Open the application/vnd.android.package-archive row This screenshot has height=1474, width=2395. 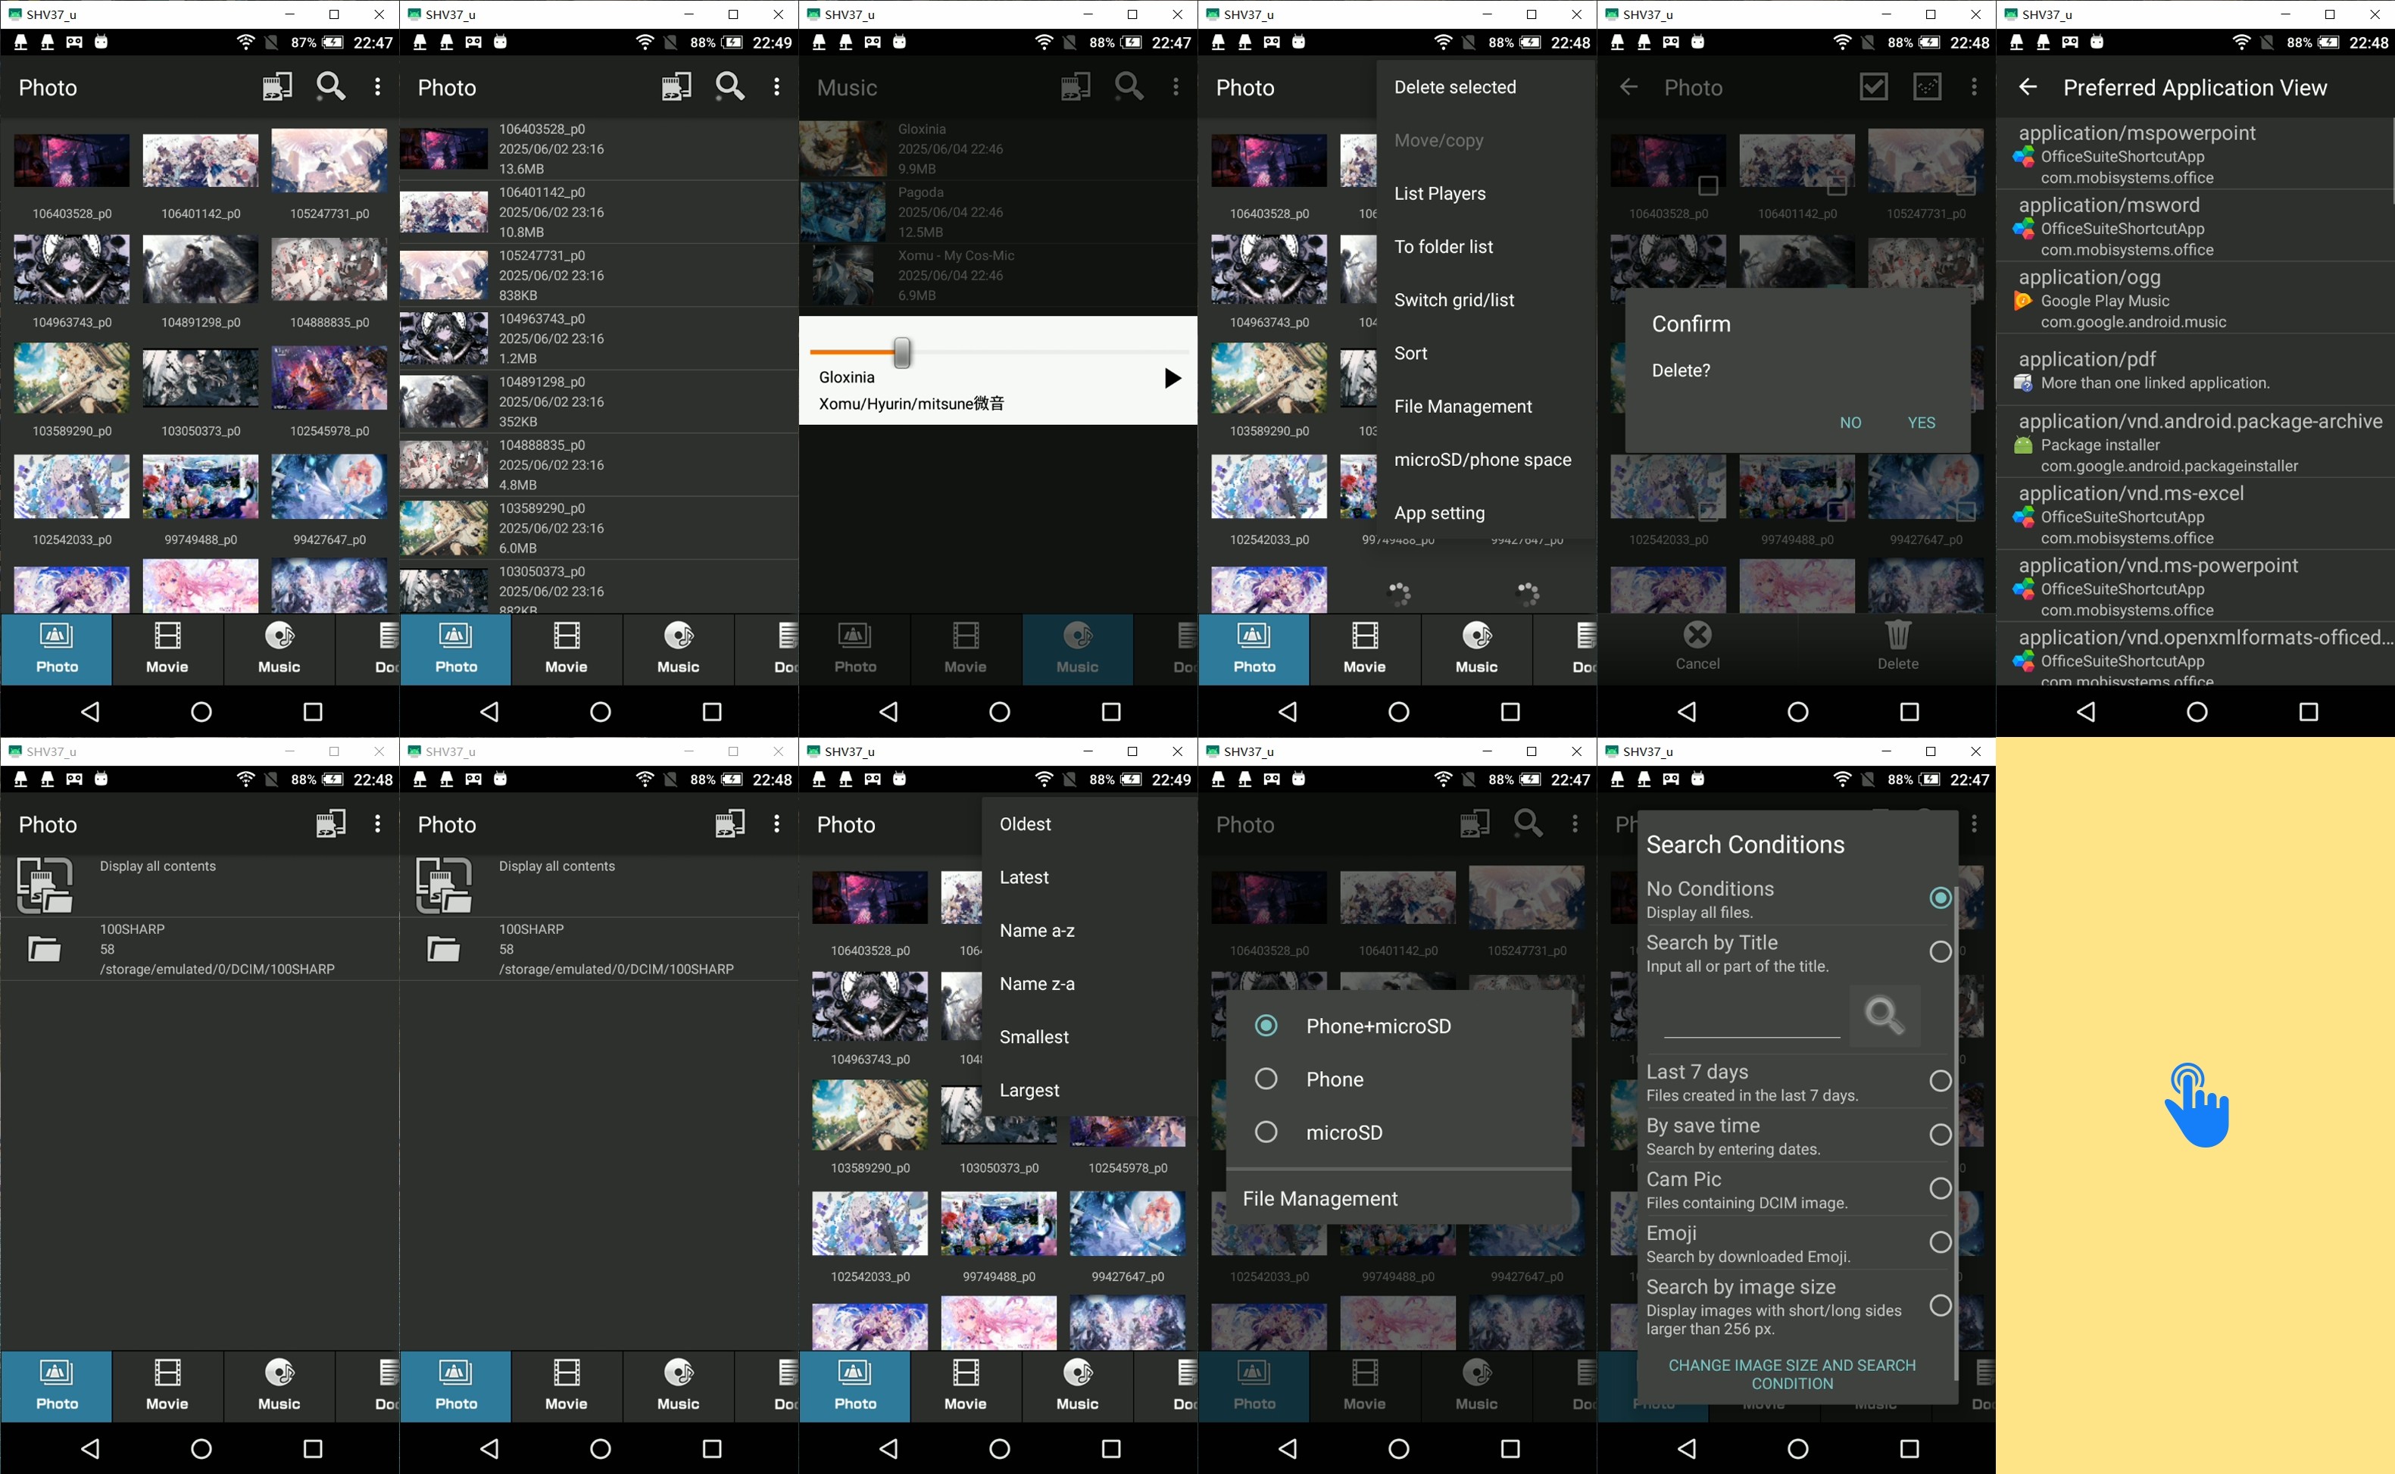coord(2194,442)
